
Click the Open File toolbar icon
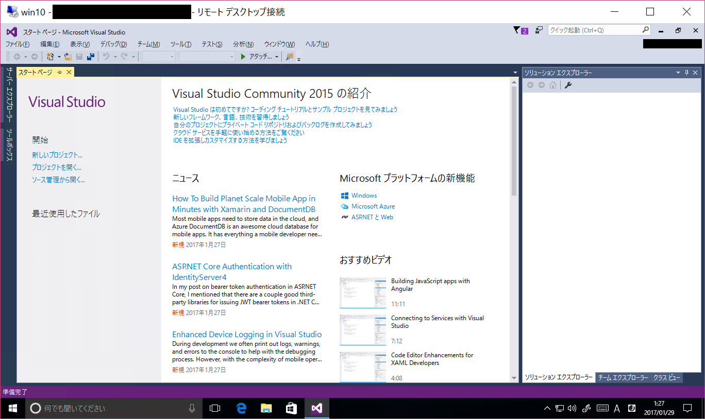pos(69,57)
